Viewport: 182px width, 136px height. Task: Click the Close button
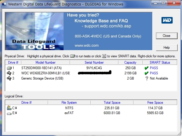167,36
